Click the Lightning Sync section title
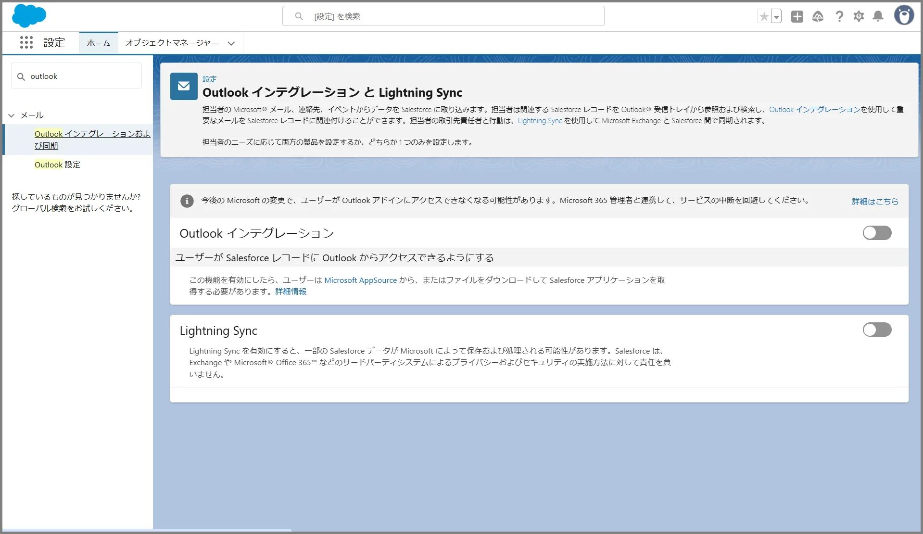 (218, 331)
